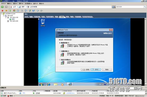Click the connect CD/DVD toolbar icon
147x97 pixels.
38,11
